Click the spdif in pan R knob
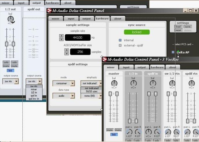 (x=157, y=132)
